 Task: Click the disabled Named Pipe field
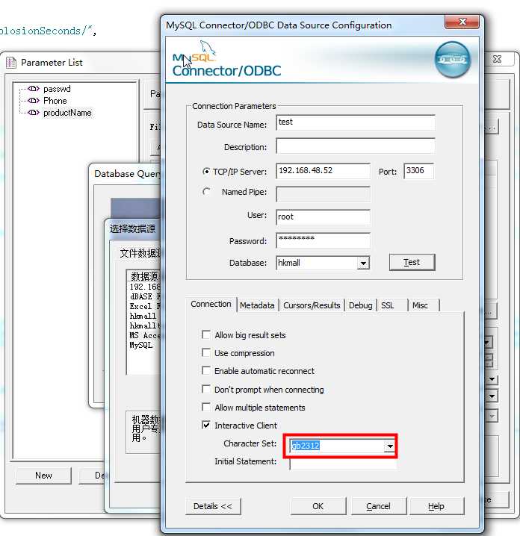(x=323, y=194)
